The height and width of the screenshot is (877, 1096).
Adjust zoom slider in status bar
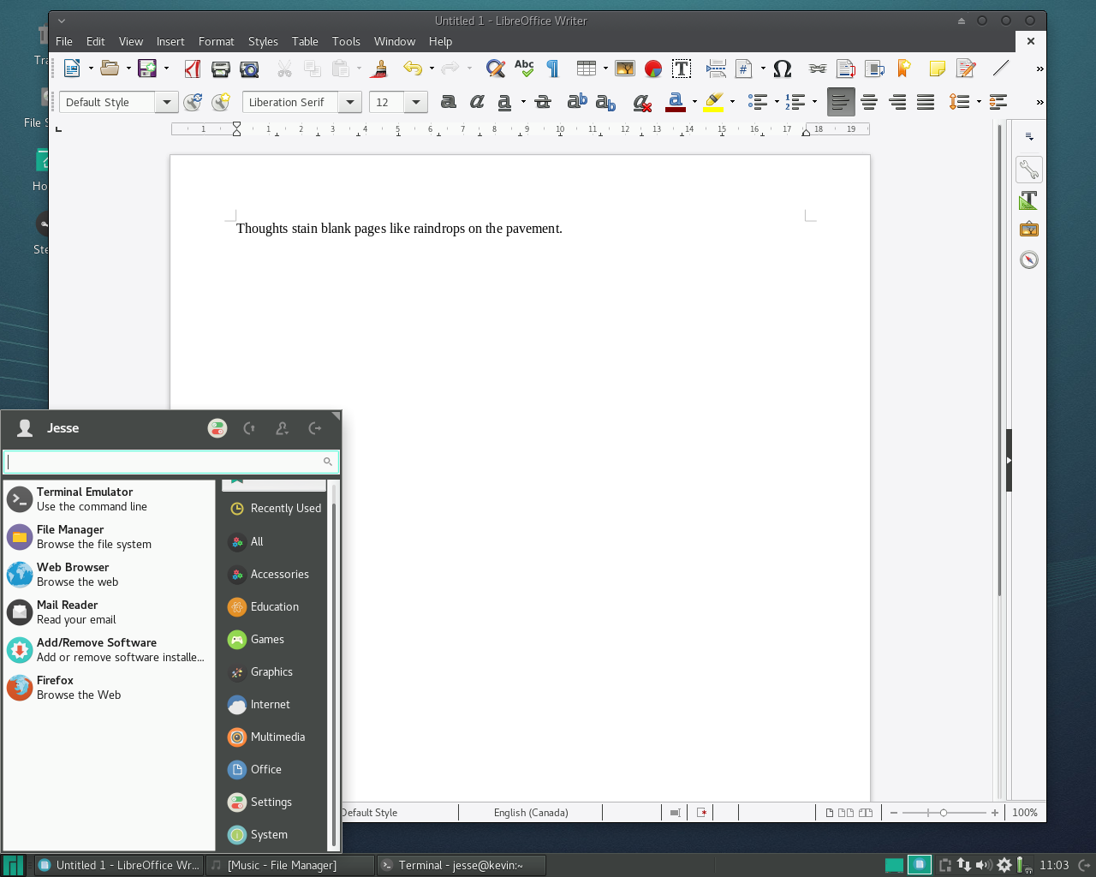[944, 813]
